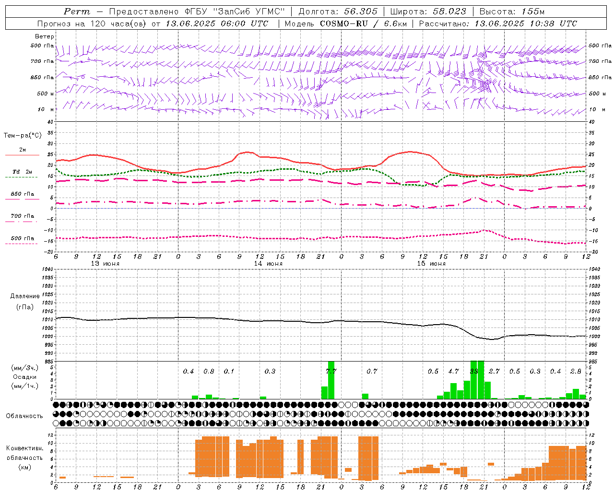Click the "(мм/3ч.)" precipitation unit label

pyautogui.click(x=24, y=368)
